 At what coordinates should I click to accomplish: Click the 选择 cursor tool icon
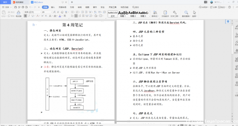coord(194,14)
